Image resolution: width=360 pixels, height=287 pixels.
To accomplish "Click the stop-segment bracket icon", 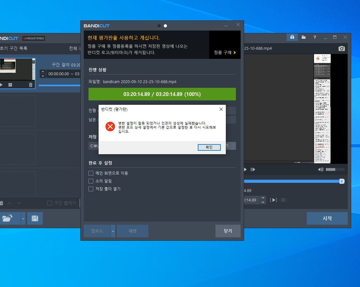I will pyautogui.click(x=283, y=200).
